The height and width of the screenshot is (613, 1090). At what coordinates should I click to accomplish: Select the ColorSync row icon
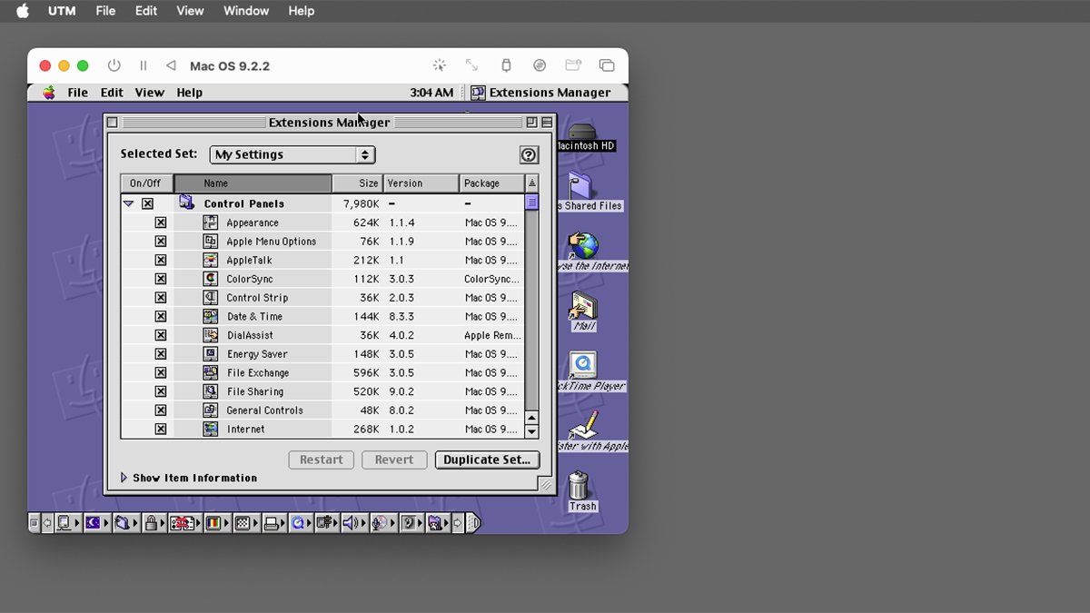(210, 279)
